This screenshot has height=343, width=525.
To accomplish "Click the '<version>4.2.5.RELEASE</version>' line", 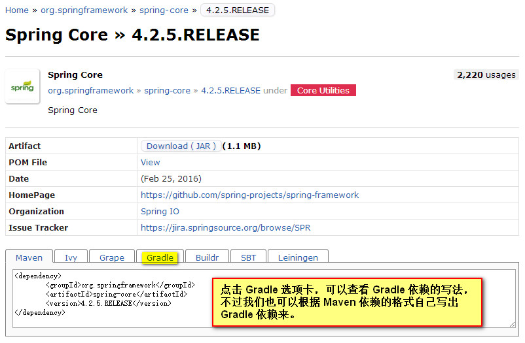I will [x=109, y=303].
